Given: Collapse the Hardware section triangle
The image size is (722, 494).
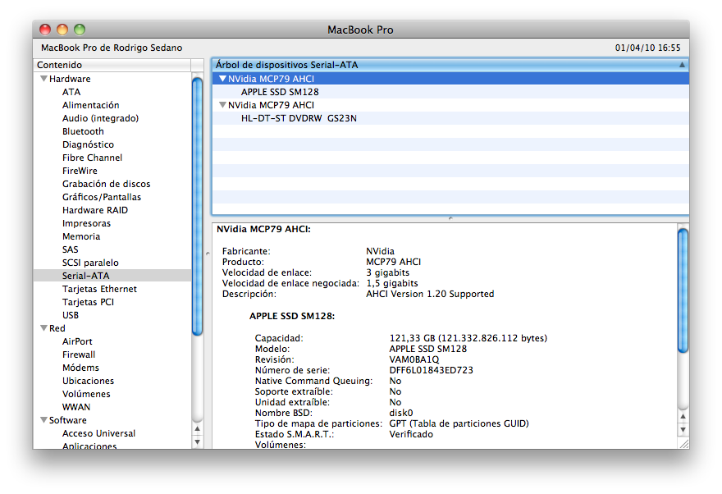Looking at the screenshot, I should click(x=43, y=79).
